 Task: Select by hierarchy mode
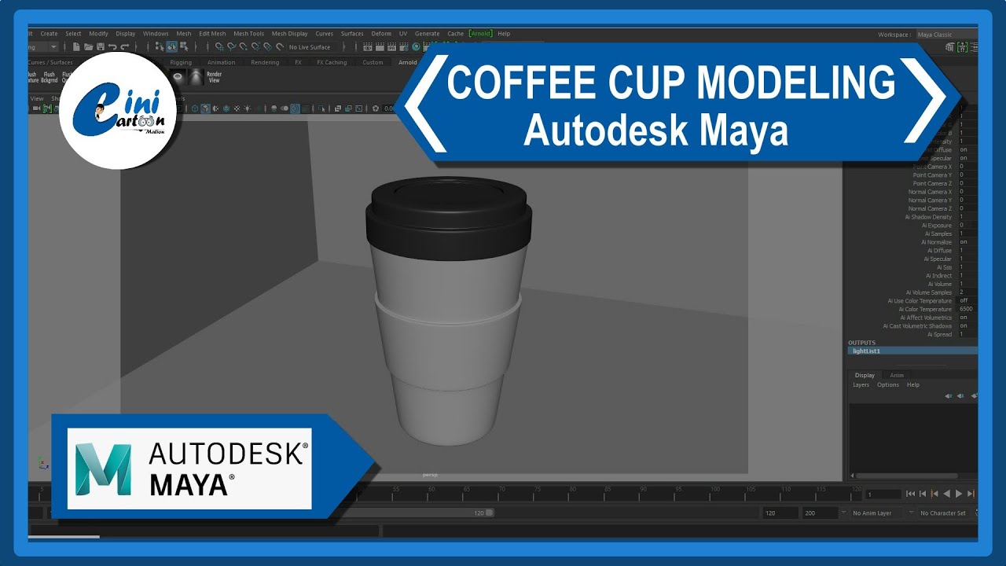(160, 47)
